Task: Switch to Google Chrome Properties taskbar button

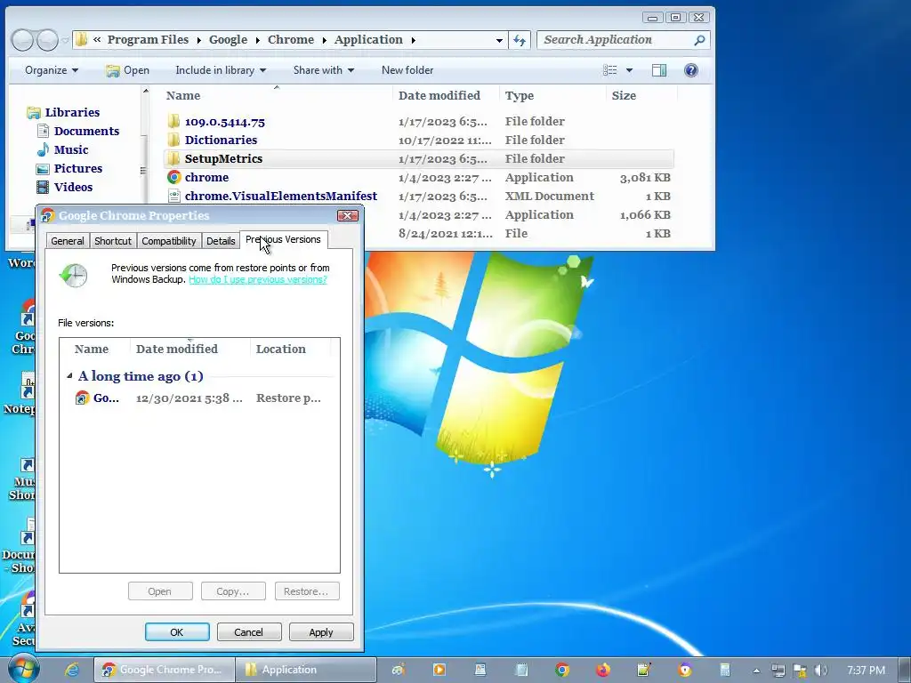Action: point(165,670)
